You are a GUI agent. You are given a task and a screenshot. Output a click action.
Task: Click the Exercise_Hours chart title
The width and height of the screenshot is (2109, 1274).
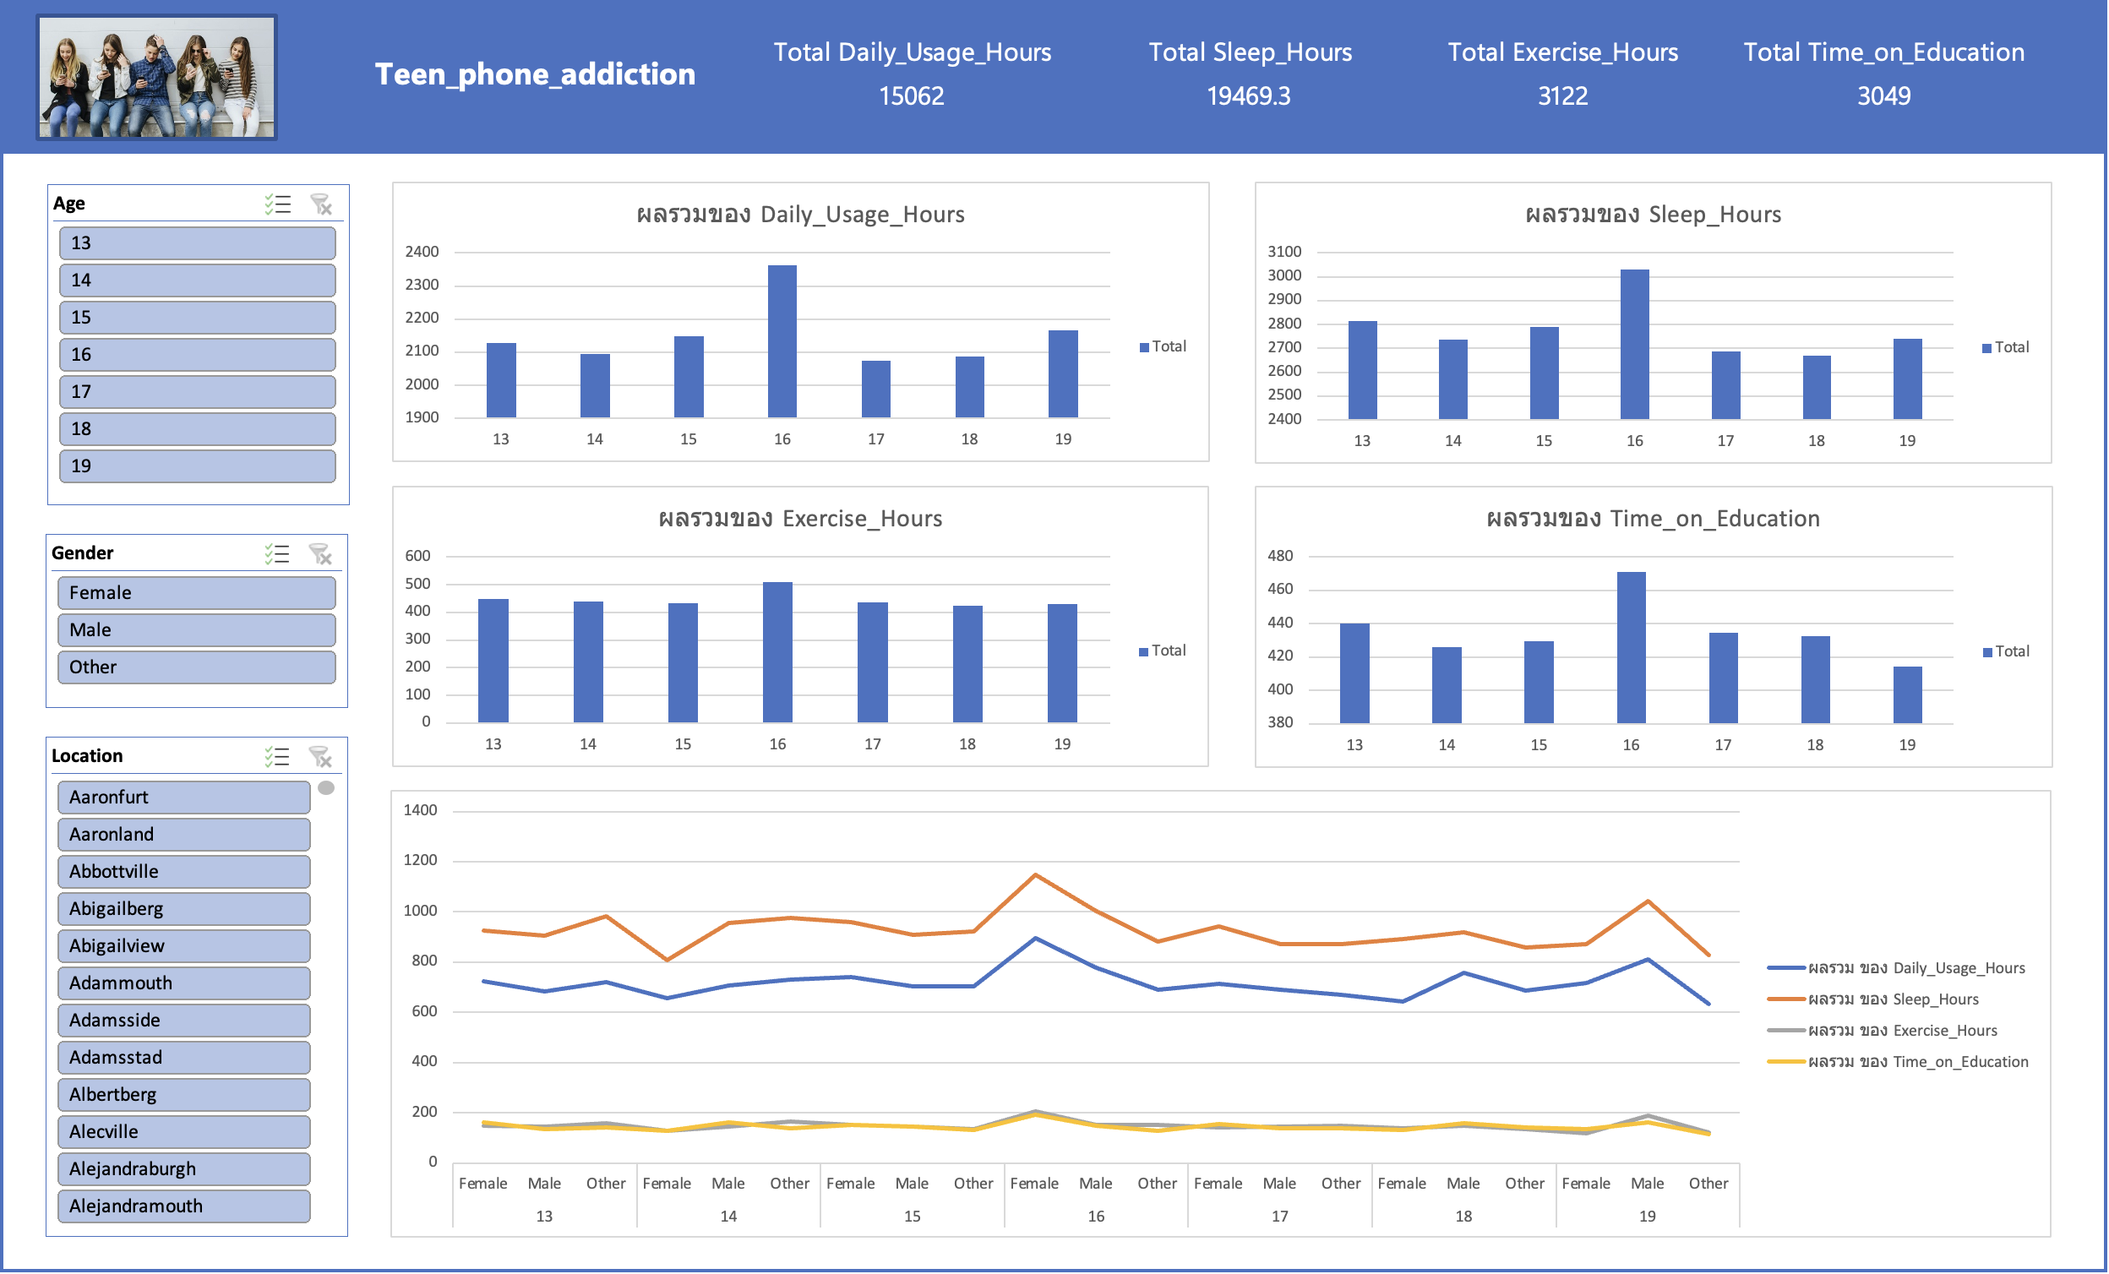[800, 519]
